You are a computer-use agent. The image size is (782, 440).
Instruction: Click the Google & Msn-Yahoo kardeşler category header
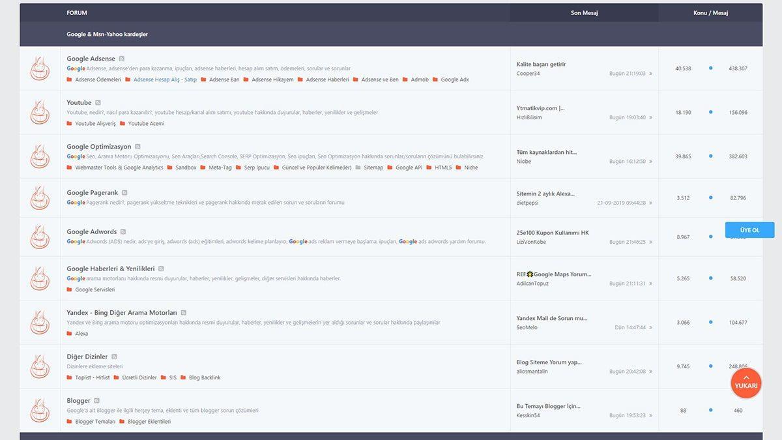click(107, 34)
